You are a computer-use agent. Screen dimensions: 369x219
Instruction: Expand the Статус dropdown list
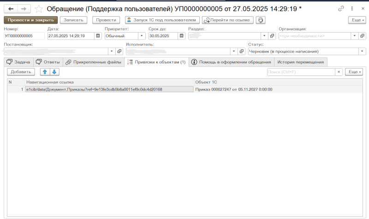362,52
